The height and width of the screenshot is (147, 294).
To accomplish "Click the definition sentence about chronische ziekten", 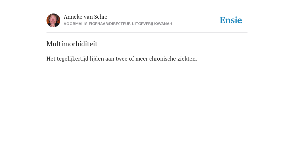I will (x=122, y=59).
